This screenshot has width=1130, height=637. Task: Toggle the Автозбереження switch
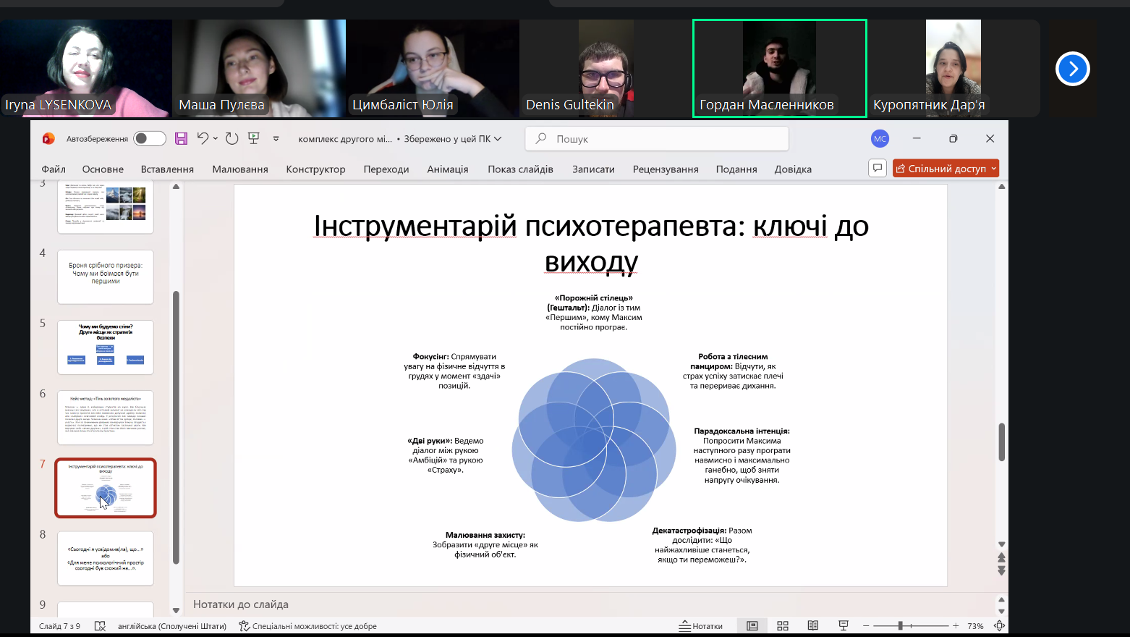click(149, 138)
